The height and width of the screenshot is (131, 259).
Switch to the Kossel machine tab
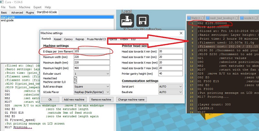tap(58, 39)
